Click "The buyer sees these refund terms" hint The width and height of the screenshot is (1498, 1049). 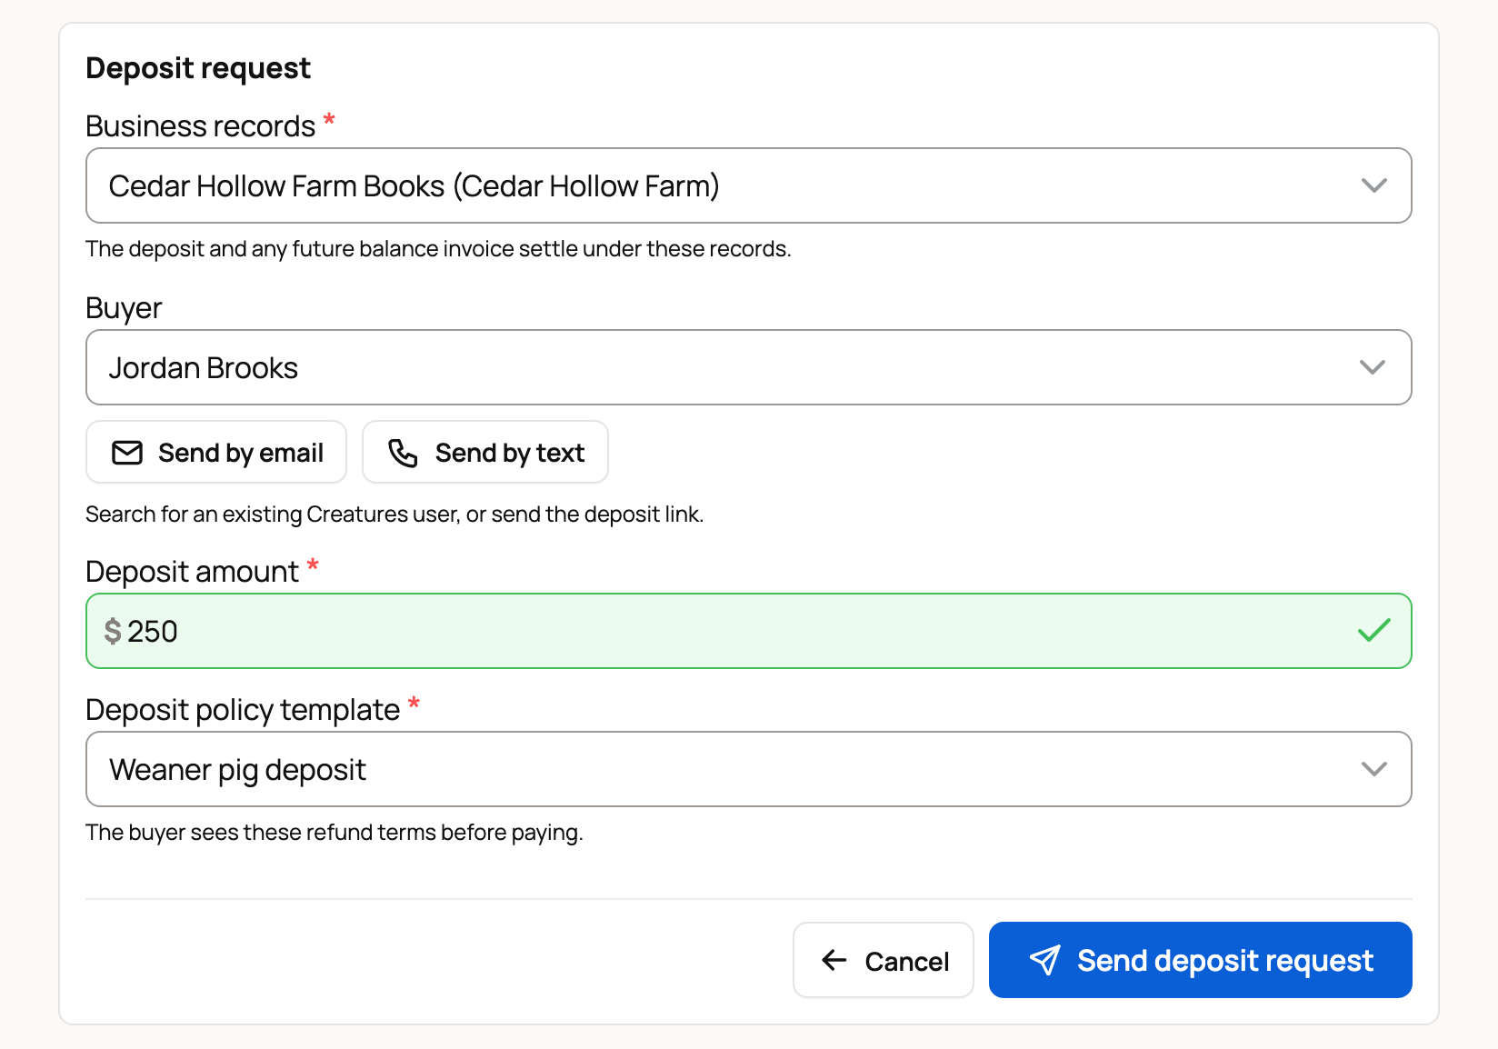pyautogui.click(x=335, y=832)
